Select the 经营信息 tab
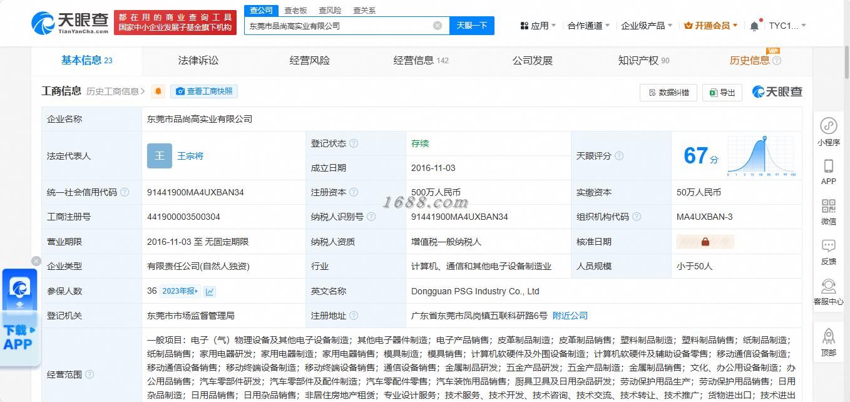The width and height of the screenshot is (850, 402). coord(421,61)
